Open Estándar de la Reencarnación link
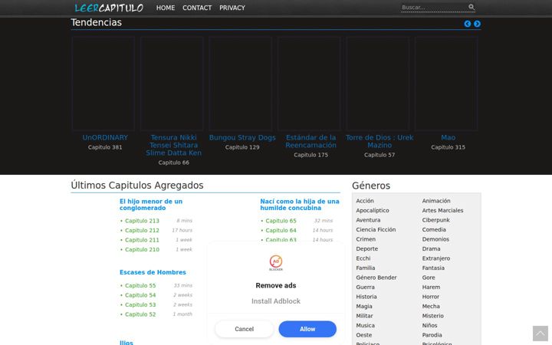This screenshot has width=552, height=345. (310, 142)
